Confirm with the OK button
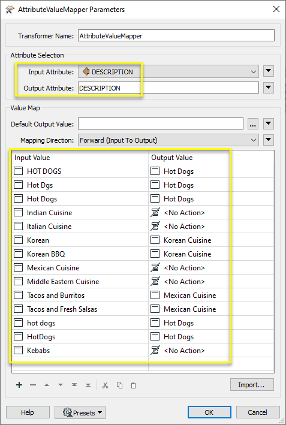Screen dimensions: 286x425 [x=209, y=412]
